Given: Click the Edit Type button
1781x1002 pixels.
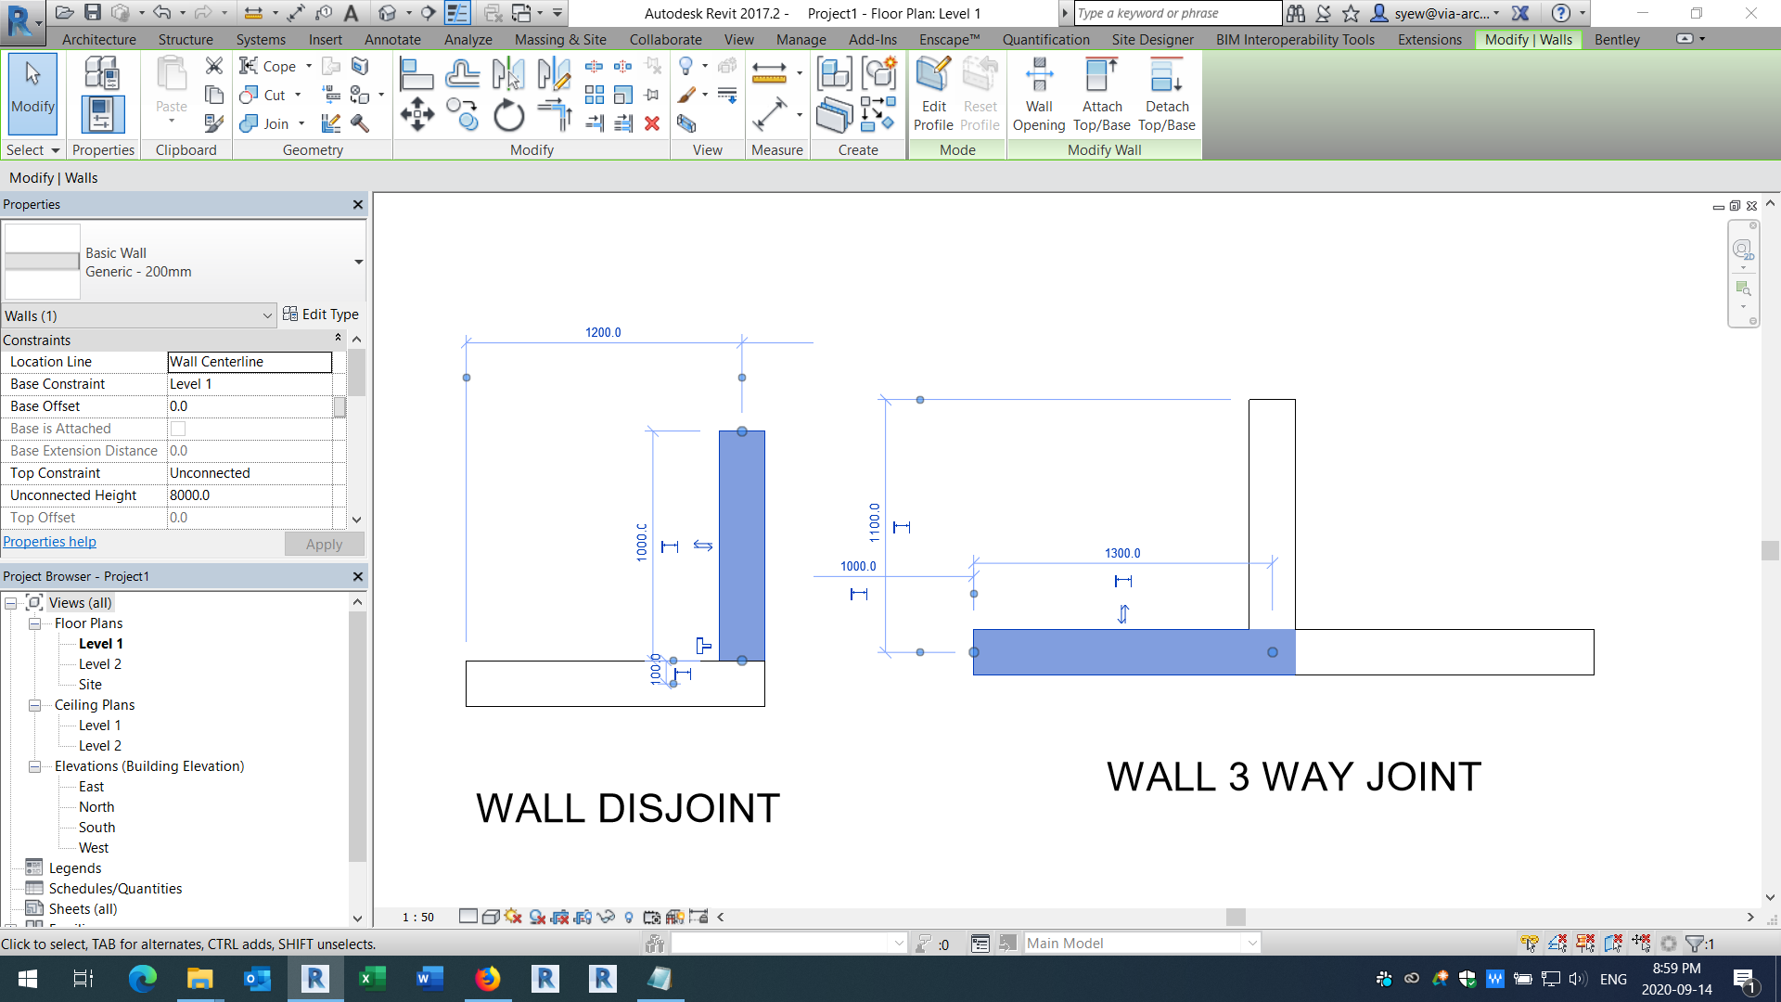Looking at the screenshot, I should click(x=322, y=315).
